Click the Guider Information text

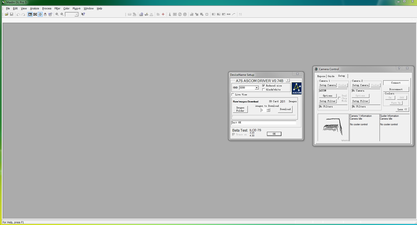pos(389,116)
